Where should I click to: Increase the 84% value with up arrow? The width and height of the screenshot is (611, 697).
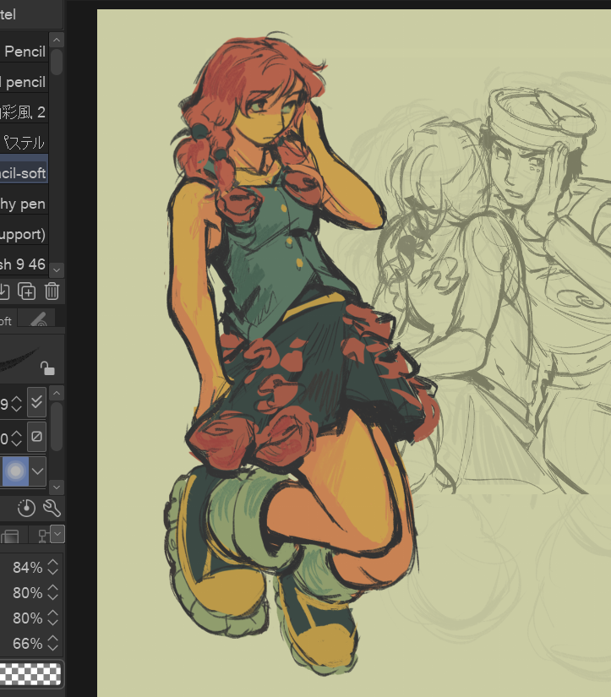pyautogui.click(x=53, y=563)
